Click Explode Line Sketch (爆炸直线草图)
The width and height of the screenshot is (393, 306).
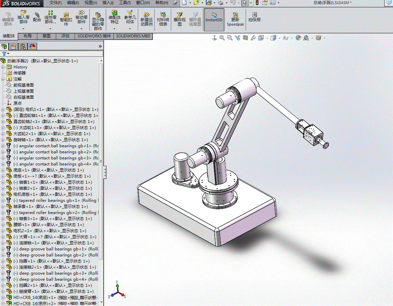click(x=195, y=19)
